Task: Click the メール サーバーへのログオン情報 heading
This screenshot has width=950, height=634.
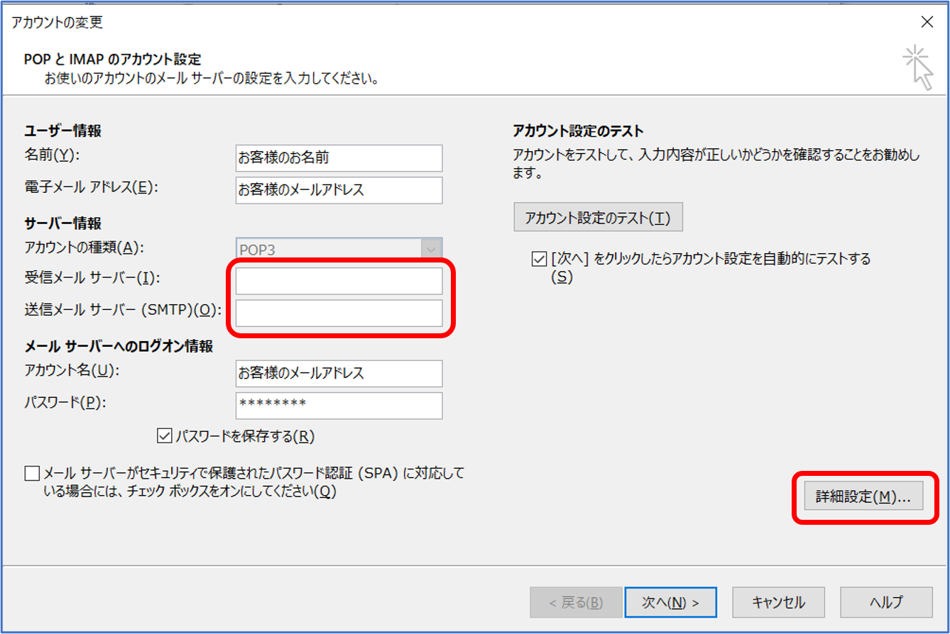Action: coord(119,347)
